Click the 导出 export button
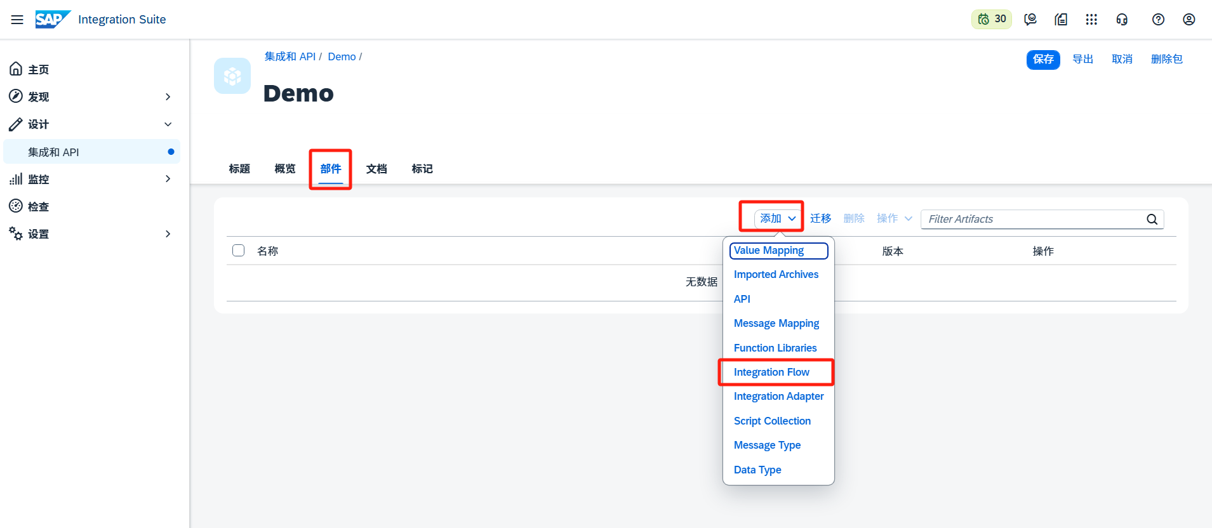Screen dimensions: 1212x528 tap(1083, 59)
